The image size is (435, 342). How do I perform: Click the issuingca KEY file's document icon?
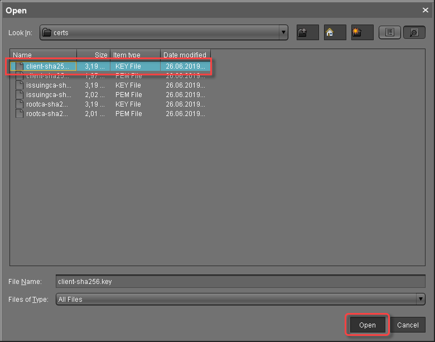20,85
